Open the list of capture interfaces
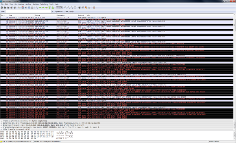Image resolution: width=236 pixels, height=143 pixels. pyautogui.click(x=2, y=7)
